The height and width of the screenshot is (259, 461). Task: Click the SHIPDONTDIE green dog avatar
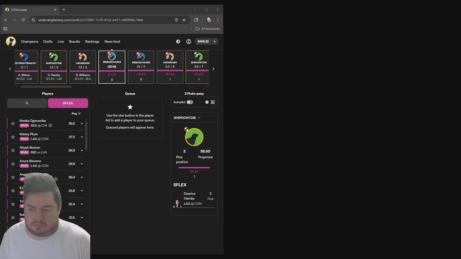tap(194, 137)
